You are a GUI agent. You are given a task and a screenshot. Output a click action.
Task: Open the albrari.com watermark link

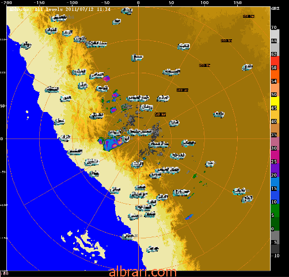point(143,272)
